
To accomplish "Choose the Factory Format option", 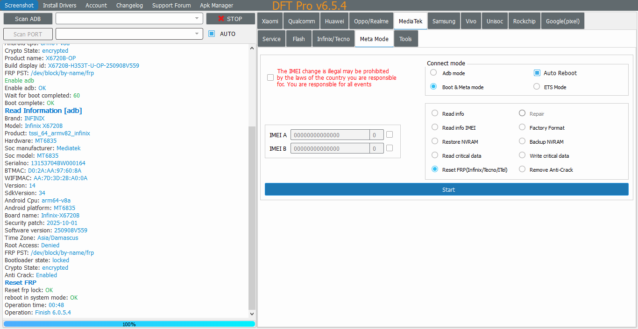I will [x=522, y=127].
